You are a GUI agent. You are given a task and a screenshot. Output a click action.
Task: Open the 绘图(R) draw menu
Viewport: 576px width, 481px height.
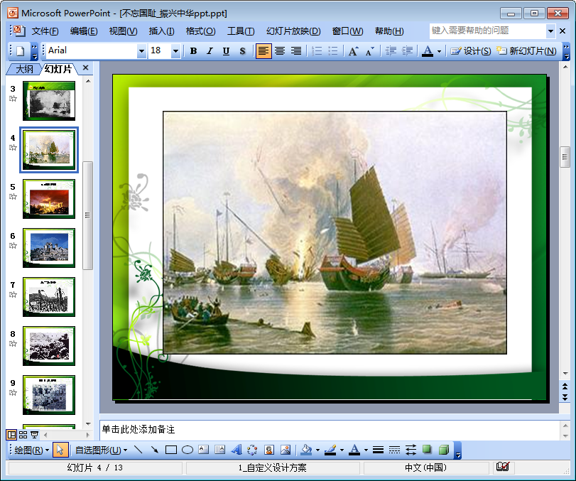click(31, 450)
